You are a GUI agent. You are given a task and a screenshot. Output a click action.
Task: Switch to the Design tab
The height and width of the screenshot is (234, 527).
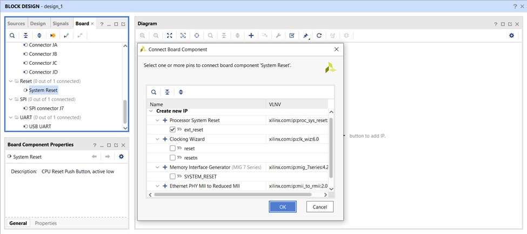(38, 24)
